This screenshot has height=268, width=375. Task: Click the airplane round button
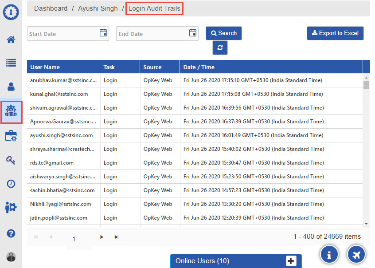356,254
